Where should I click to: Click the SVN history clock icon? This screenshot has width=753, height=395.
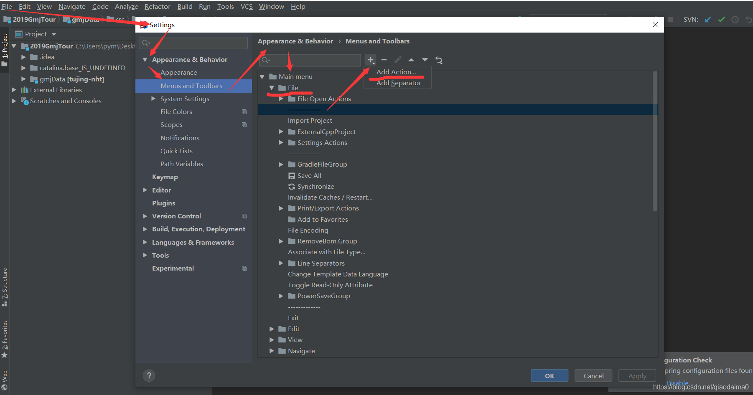[735, 20]
